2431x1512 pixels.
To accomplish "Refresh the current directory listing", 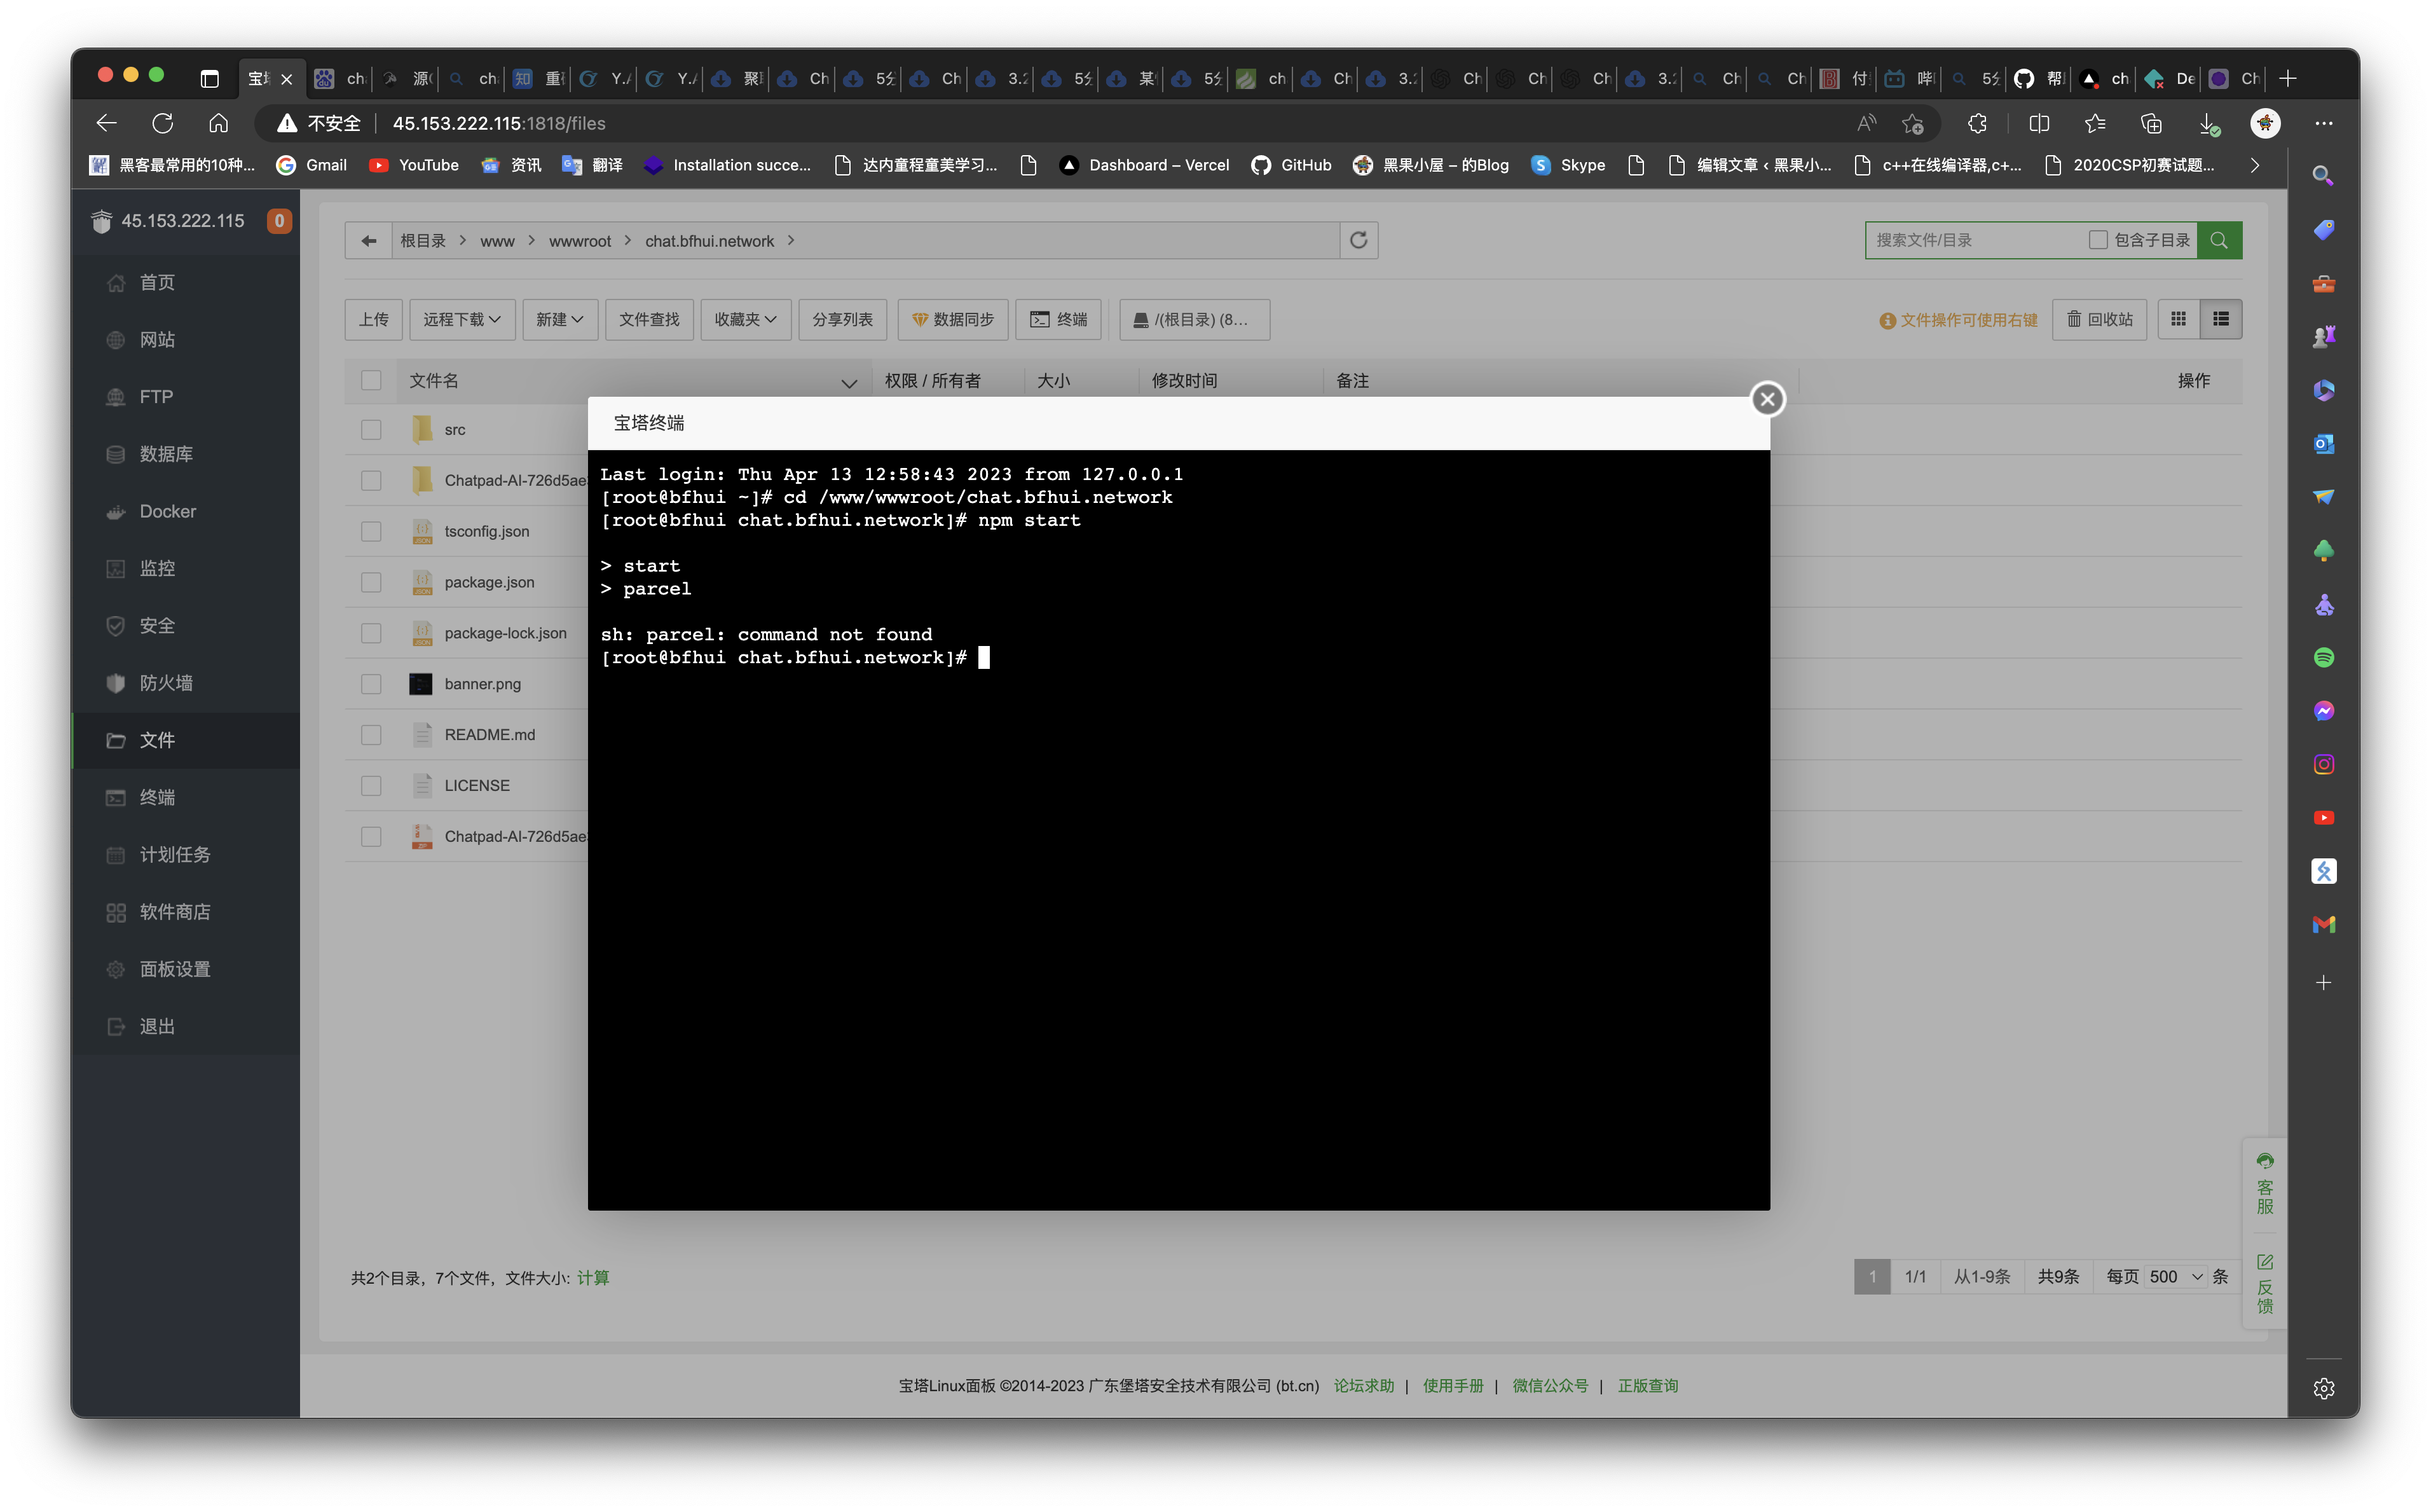I will point(1359,240).
